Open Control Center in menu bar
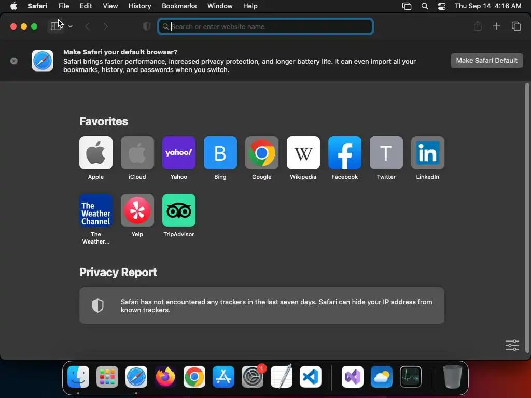531x398 pixels. [x=442, y=6]
